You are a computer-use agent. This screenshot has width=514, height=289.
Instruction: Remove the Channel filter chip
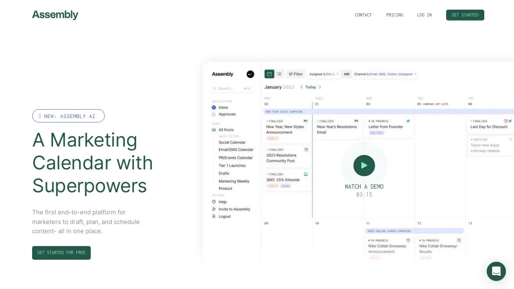tap(416, 74)
